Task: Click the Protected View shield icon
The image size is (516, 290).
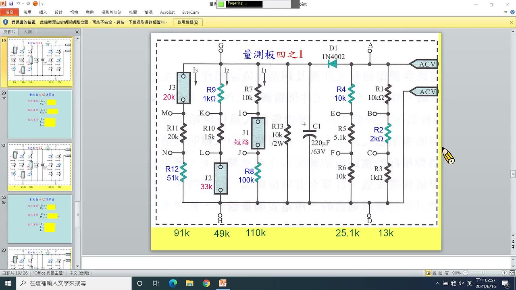Action: pyautogui.click(x=5, y=23)
